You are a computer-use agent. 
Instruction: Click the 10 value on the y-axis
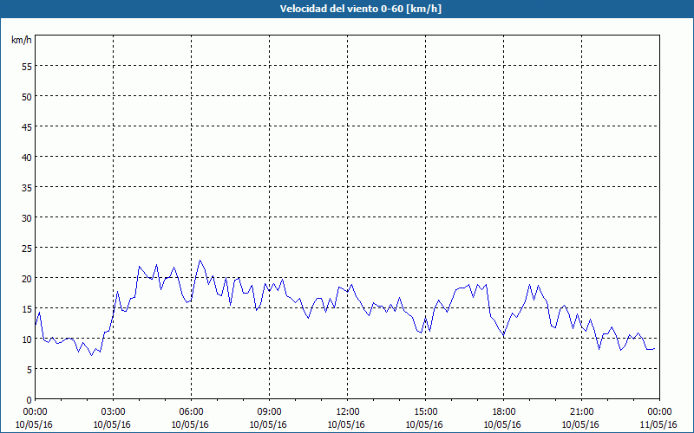click(x=27, y=339)
